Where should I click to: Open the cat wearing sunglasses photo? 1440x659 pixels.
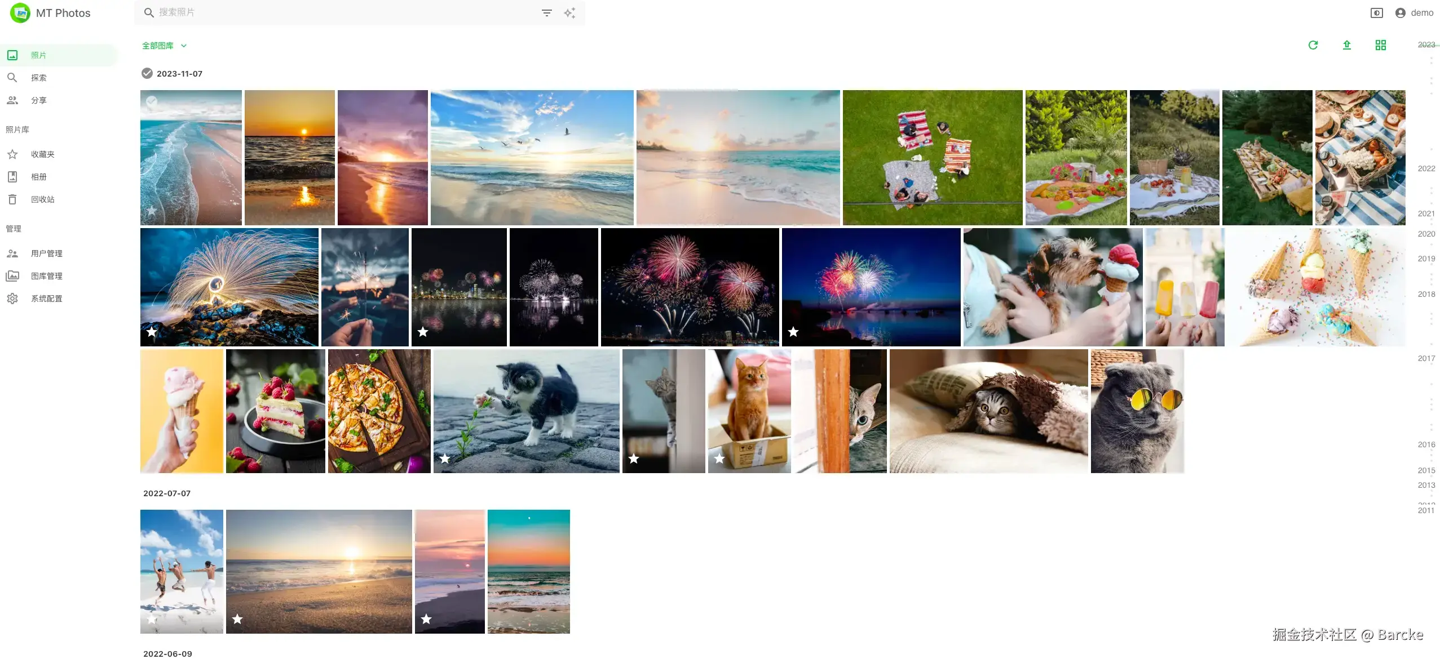coord(1137,411)
